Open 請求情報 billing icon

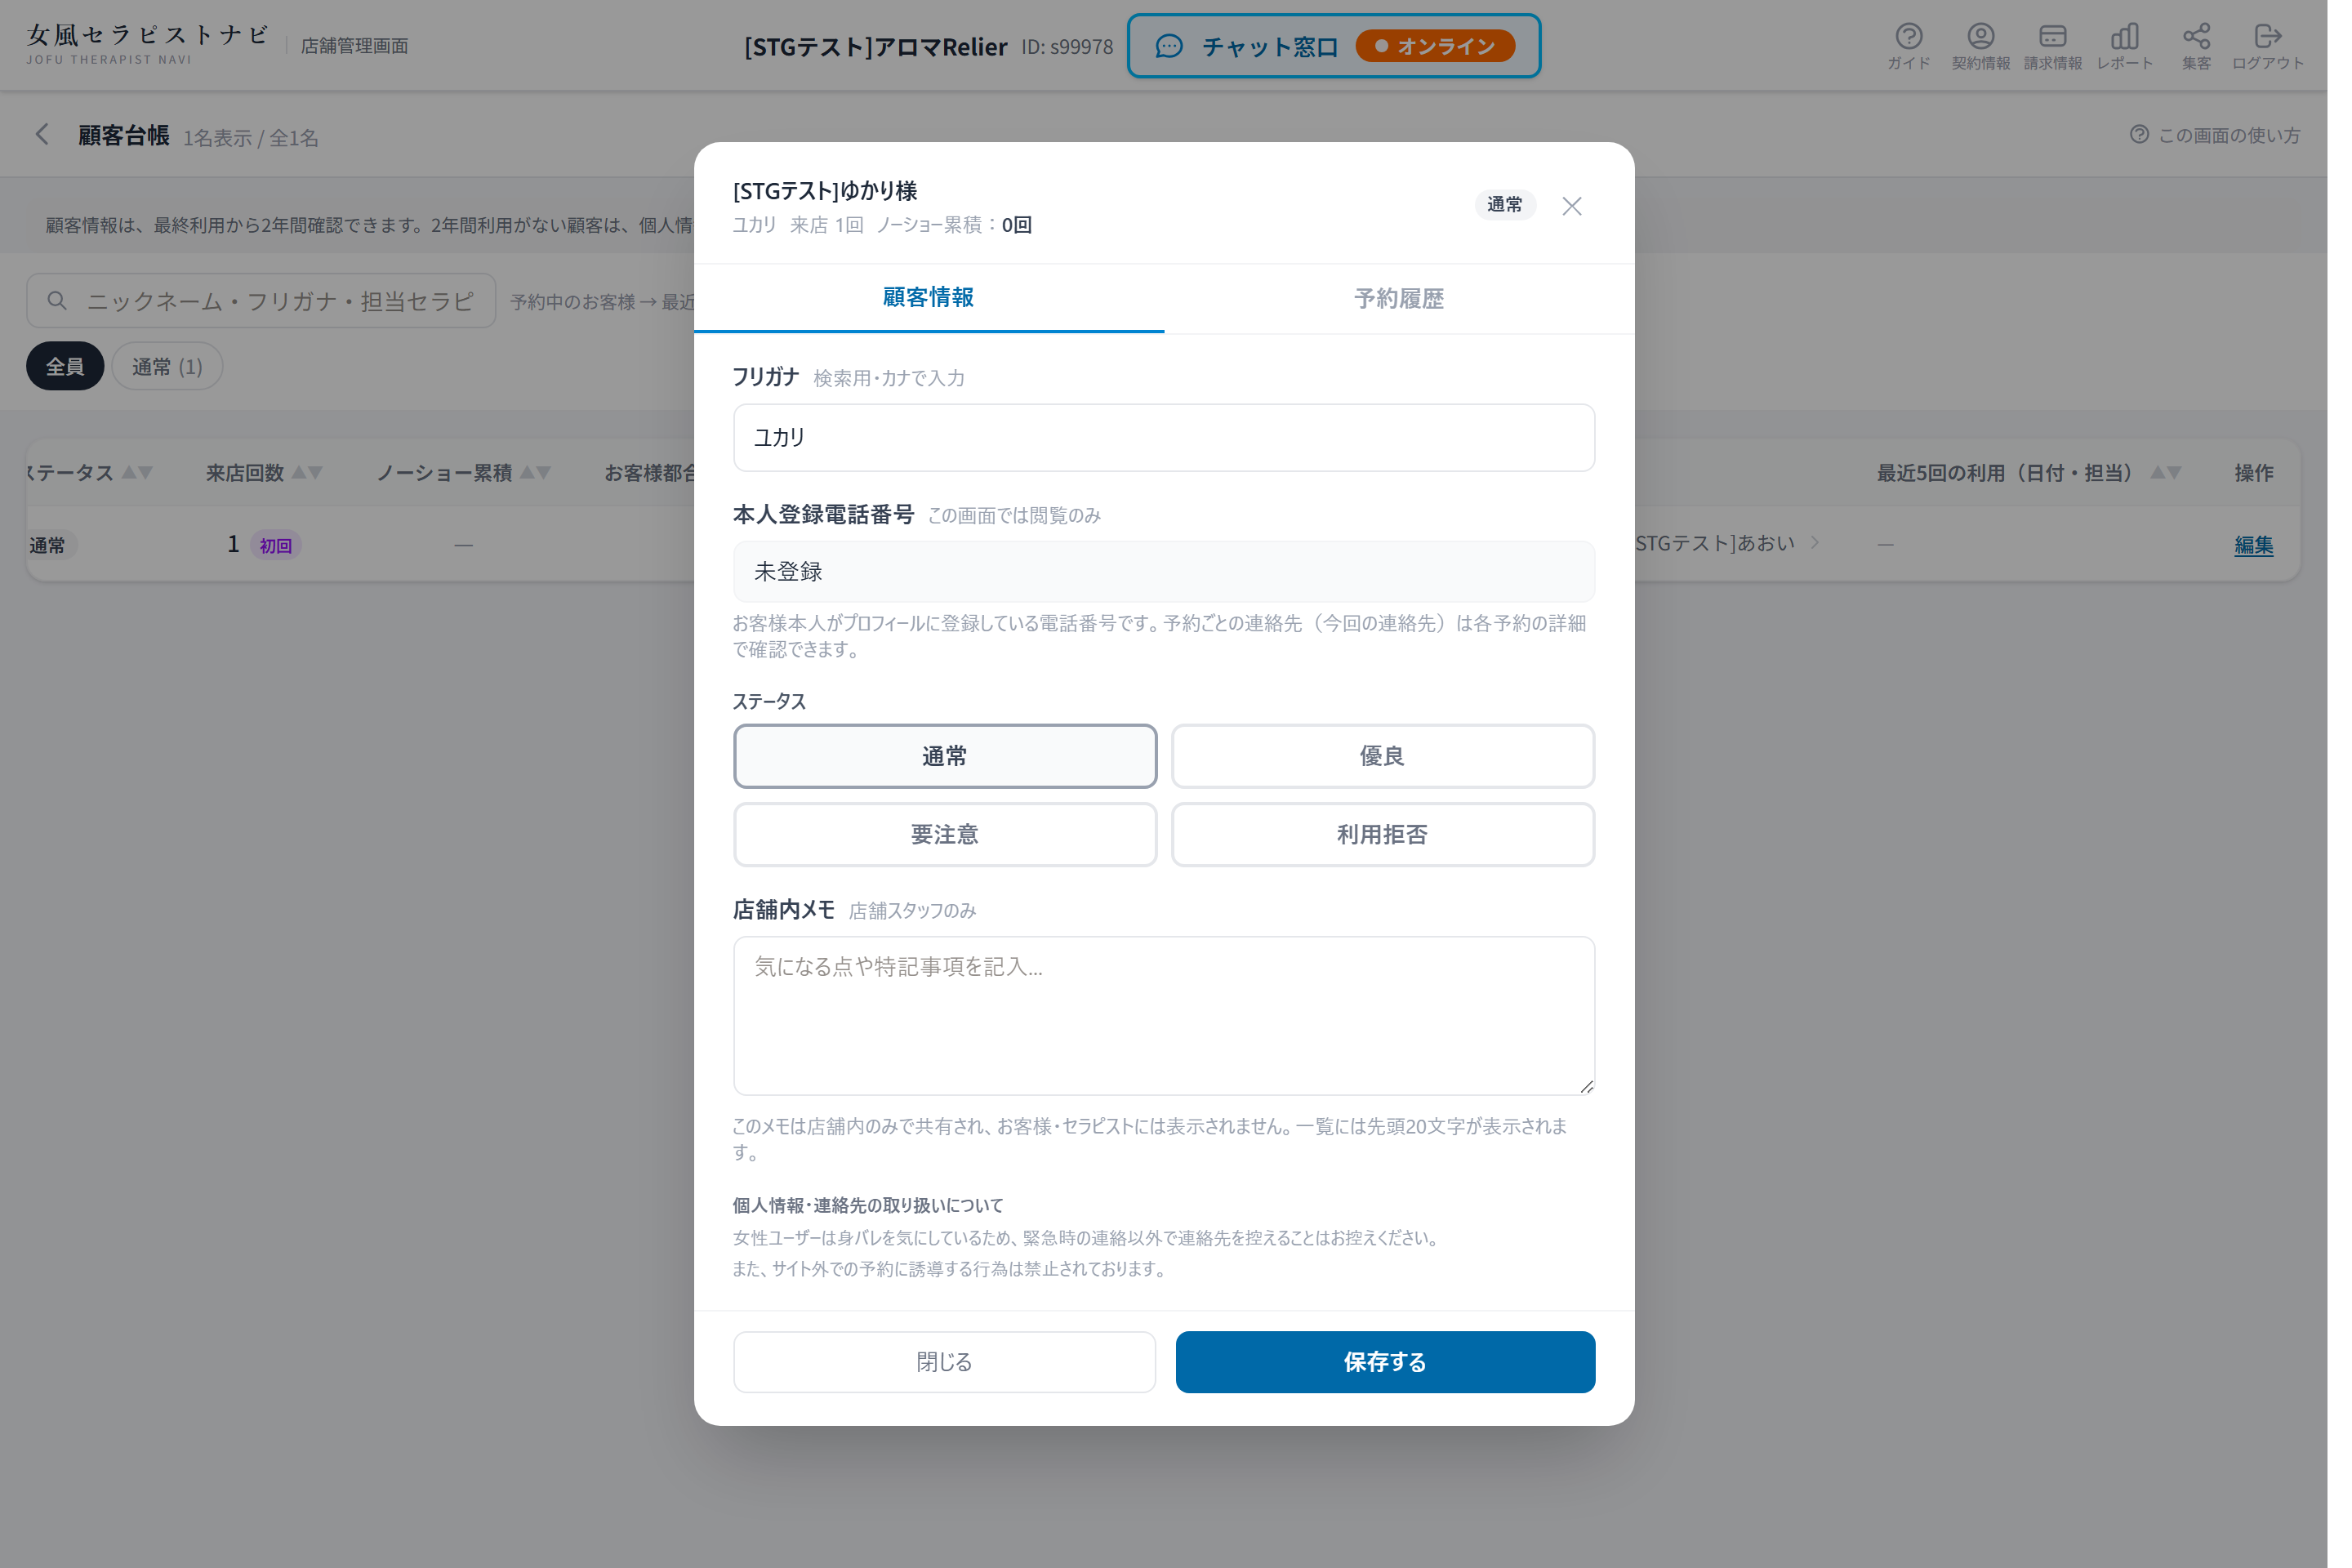(2053, 46)
